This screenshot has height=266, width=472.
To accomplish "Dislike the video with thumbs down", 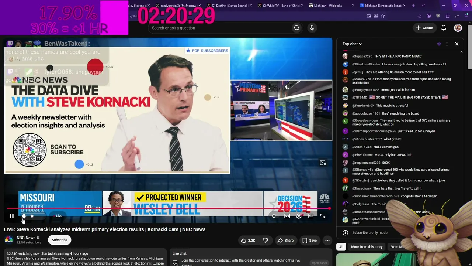I will [265, 241].
